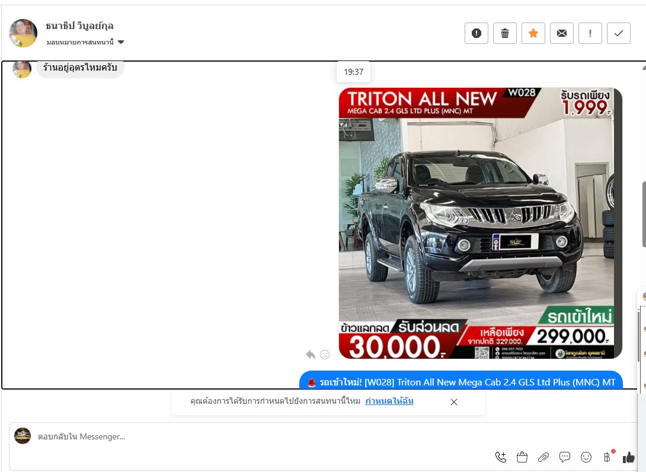Click the Messenger reply text field

tap(237, 436)
